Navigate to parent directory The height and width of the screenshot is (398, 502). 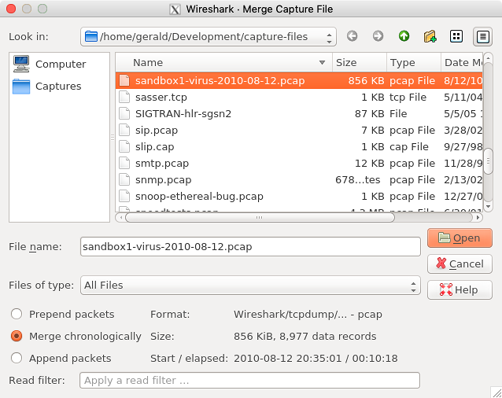pos(404,36)
